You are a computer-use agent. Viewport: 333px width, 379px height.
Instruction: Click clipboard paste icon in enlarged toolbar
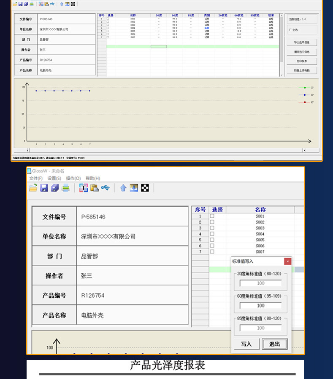point(95,188)
